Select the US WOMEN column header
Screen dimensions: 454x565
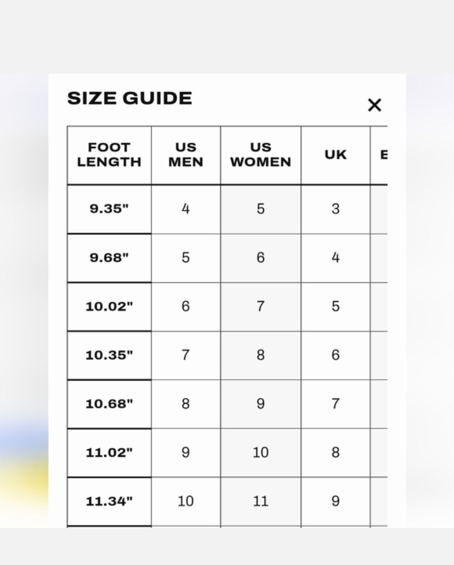261,155
